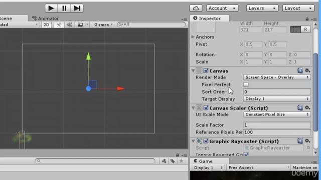
Task: Toggle scene lighting sun icon
Action: click(x=59, y=24)
